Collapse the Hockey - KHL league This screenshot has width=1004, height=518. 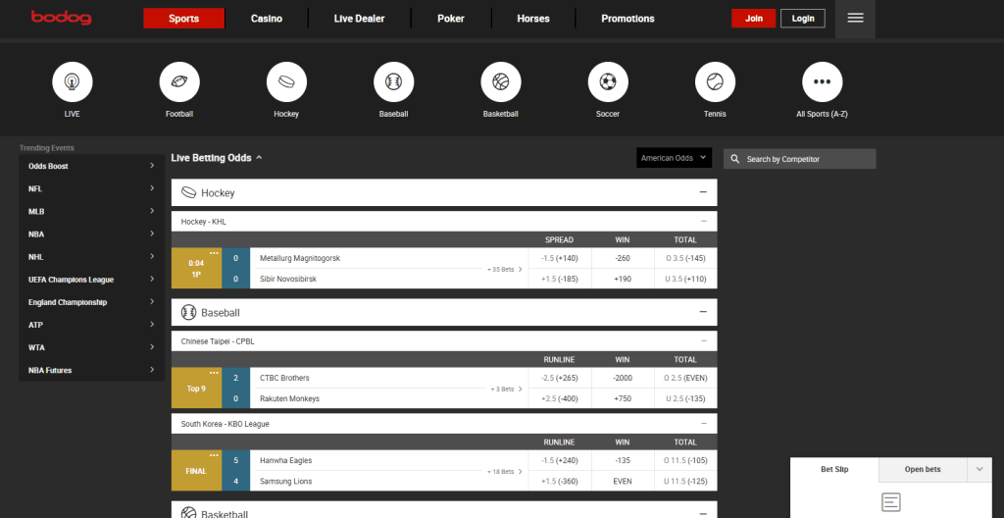pyautogui.click(x=704, y=222)
